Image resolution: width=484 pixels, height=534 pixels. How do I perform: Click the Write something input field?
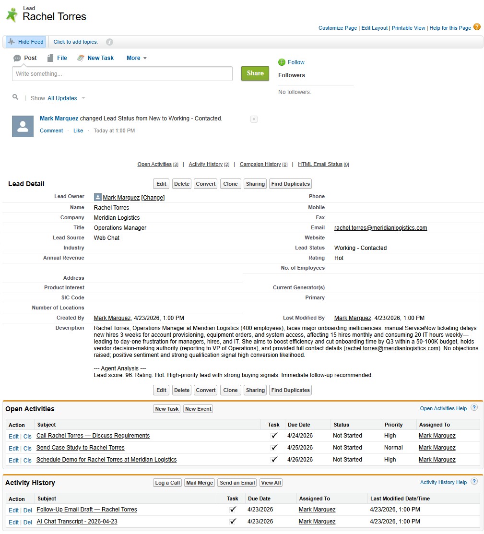122,73
